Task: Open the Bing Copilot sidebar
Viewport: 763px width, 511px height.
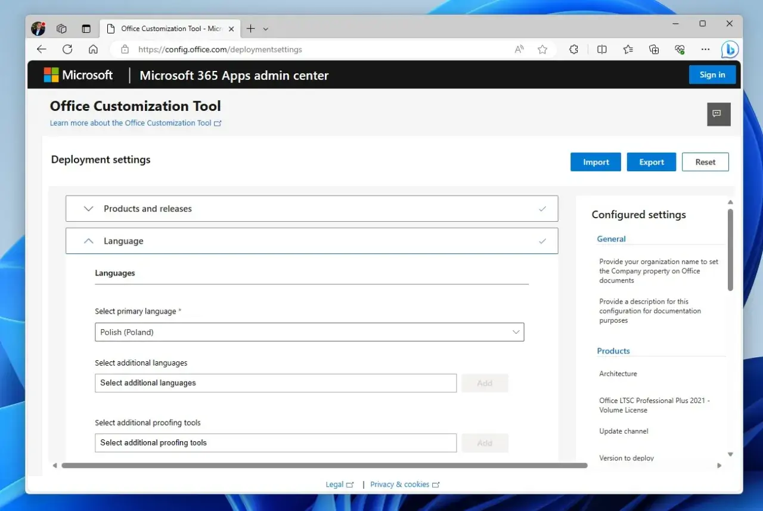Action: [730, 49]
